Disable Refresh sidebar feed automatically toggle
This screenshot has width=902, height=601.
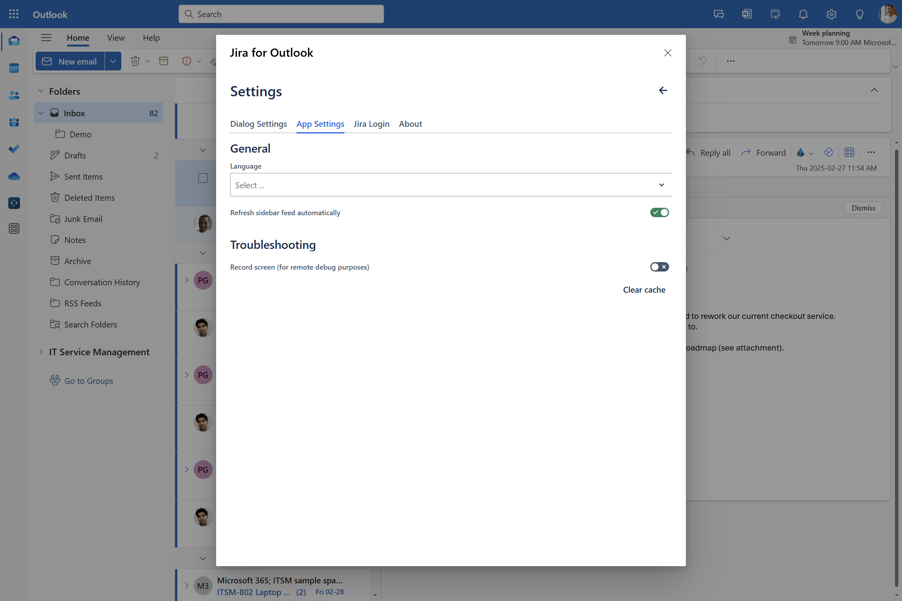[659, 212]
